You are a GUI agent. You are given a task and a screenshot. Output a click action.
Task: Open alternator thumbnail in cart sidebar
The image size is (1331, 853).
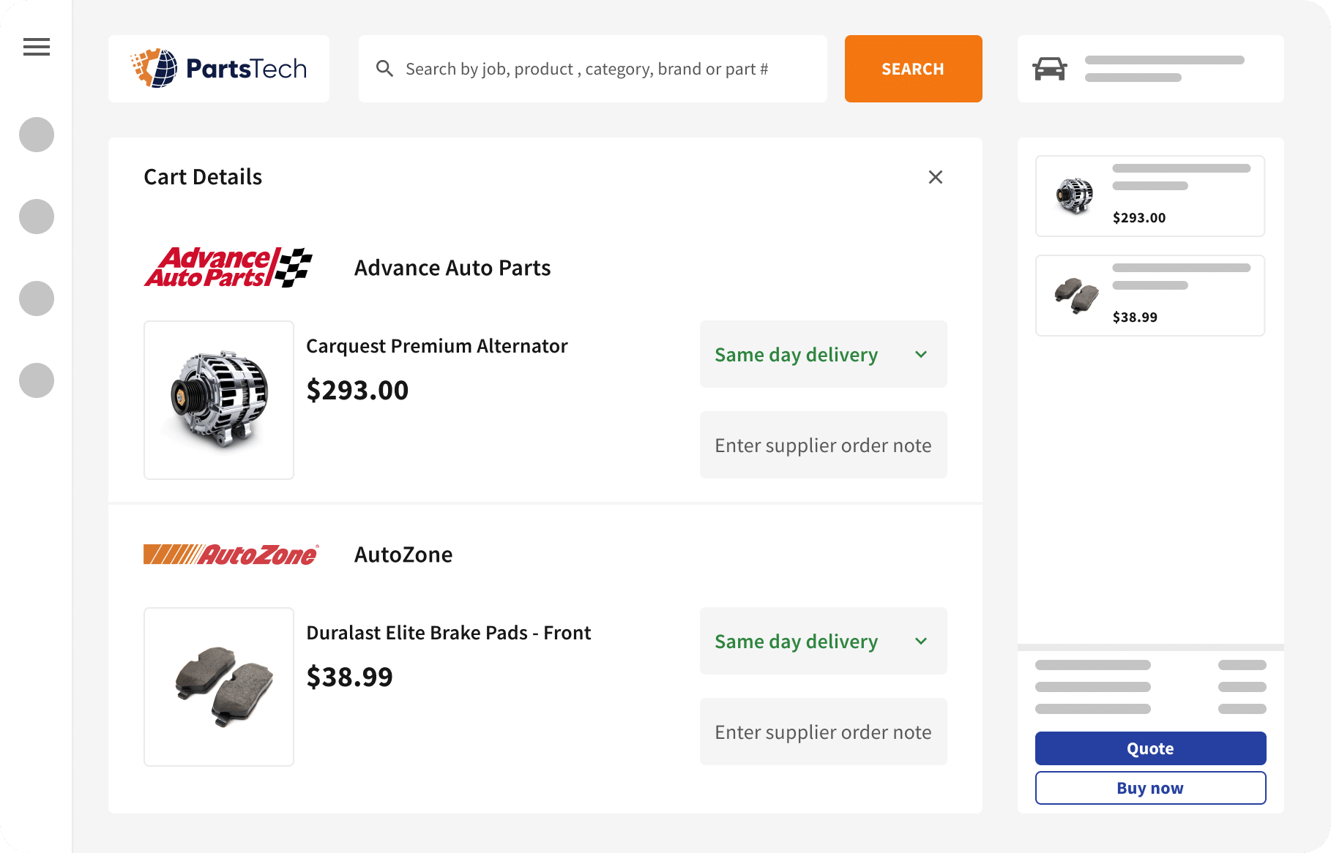pyautogui.click(x=1075, y=195)
